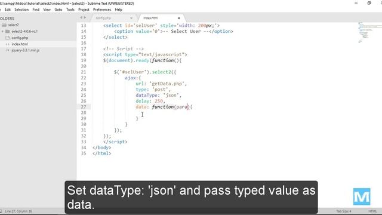Viewport: 382px width, 215px height.
Task: Expand the select2-4.0.6-rc.1 folder arrow
Action: (x=2, y=31)
